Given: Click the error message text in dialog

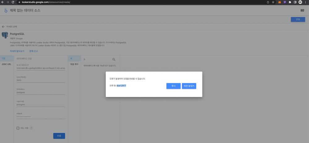Looking at the screenshot, I should click(127, 78).
